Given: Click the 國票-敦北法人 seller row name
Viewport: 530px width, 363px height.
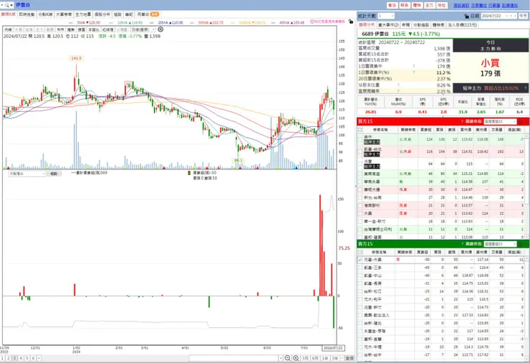Looking at the screenshot, I should pos(376,315).
